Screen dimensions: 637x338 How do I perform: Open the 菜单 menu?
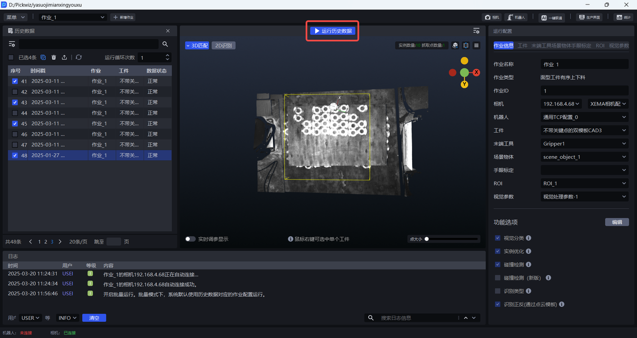pyautogui.click(x=15, y=17)
